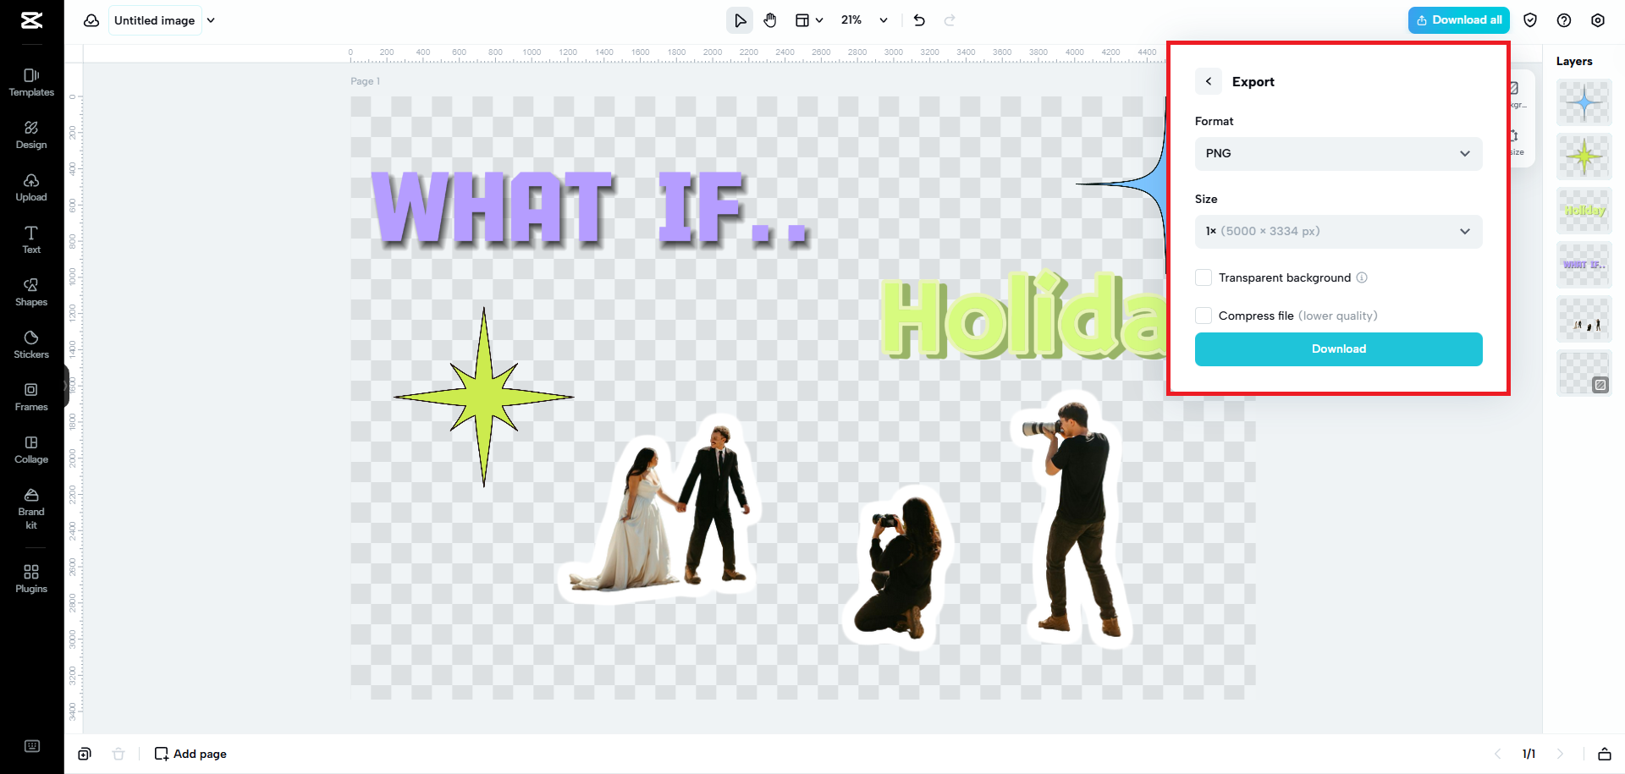Open the Brand kit panel

pyautogui.click(x=31, y=508)
